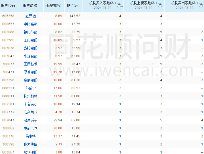Select stock code 003038
This screenshot has width=204, height=154.
tap(8, 48)
